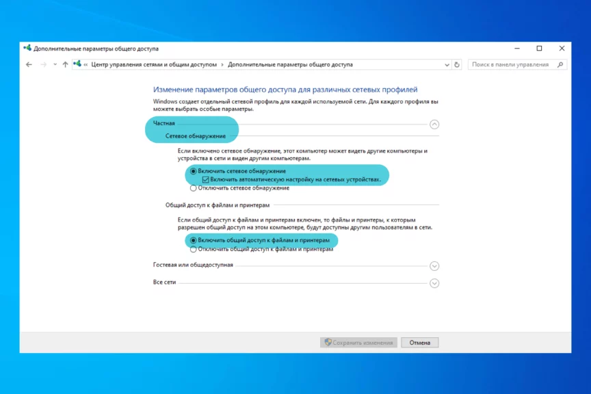Select 'Включить сетевое обнаружение' radio button
Screen dimensions: 591x394
pyautogui.click(x=194, y=171)
